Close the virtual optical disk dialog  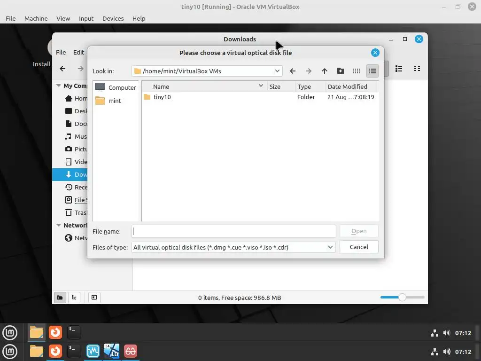tap(375, 53)
